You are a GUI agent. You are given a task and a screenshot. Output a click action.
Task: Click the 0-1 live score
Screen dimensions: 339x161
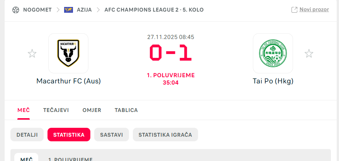coord(170,53)
